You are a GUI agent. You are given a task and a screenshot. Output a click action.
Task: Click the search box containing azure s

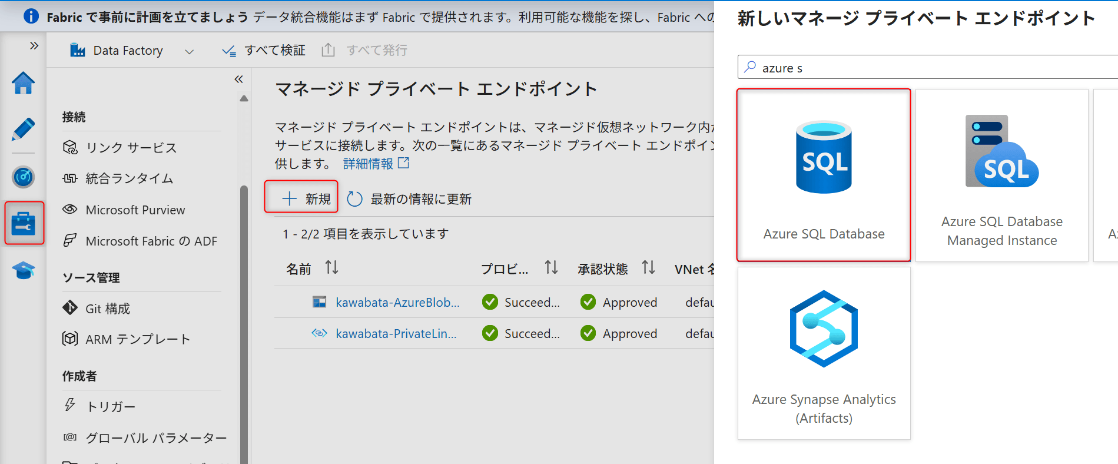click(x=928, y=67)
